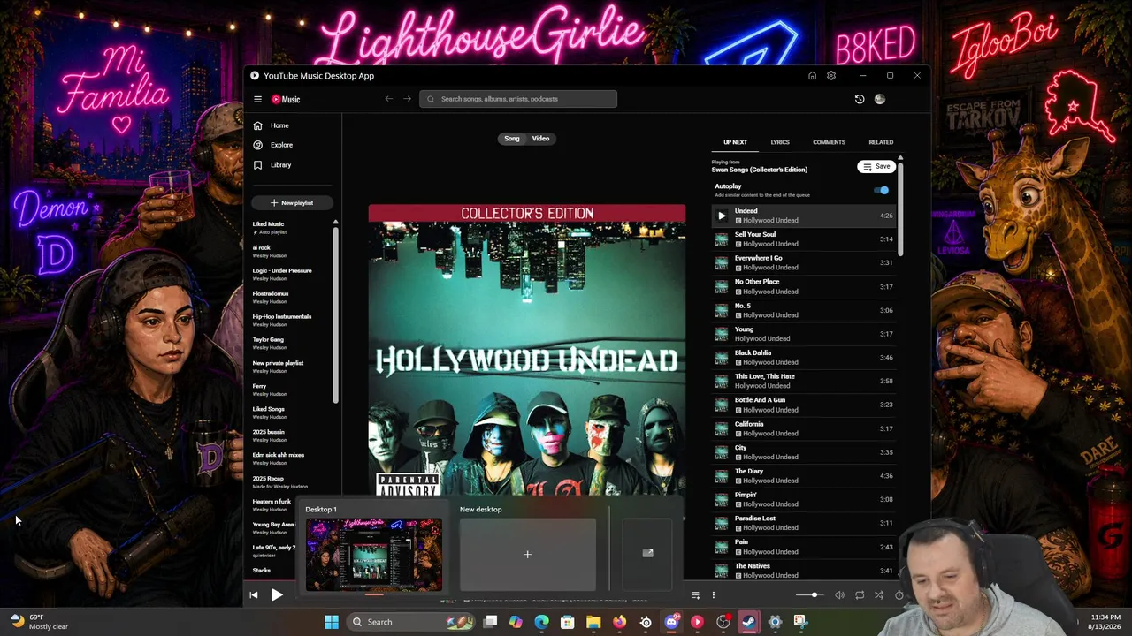Image resolution: width=1132 pixels, height=636 pixels.
Task: Select the RELATED tab
Action: coord(881,142)
